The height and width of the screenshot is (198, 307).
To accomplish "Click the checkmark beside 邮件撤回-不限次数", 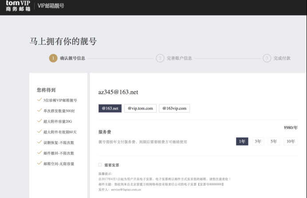I will click(39, 153).
